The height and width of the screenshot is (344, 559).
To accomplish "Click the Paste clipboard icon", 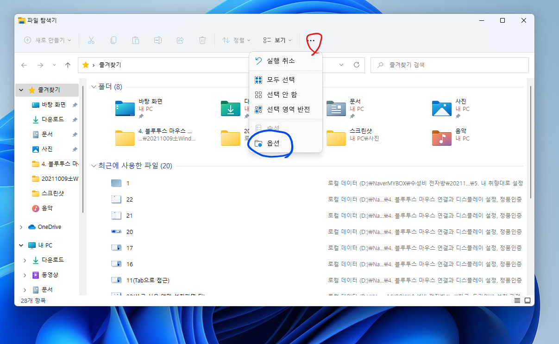I will (136, 40).
